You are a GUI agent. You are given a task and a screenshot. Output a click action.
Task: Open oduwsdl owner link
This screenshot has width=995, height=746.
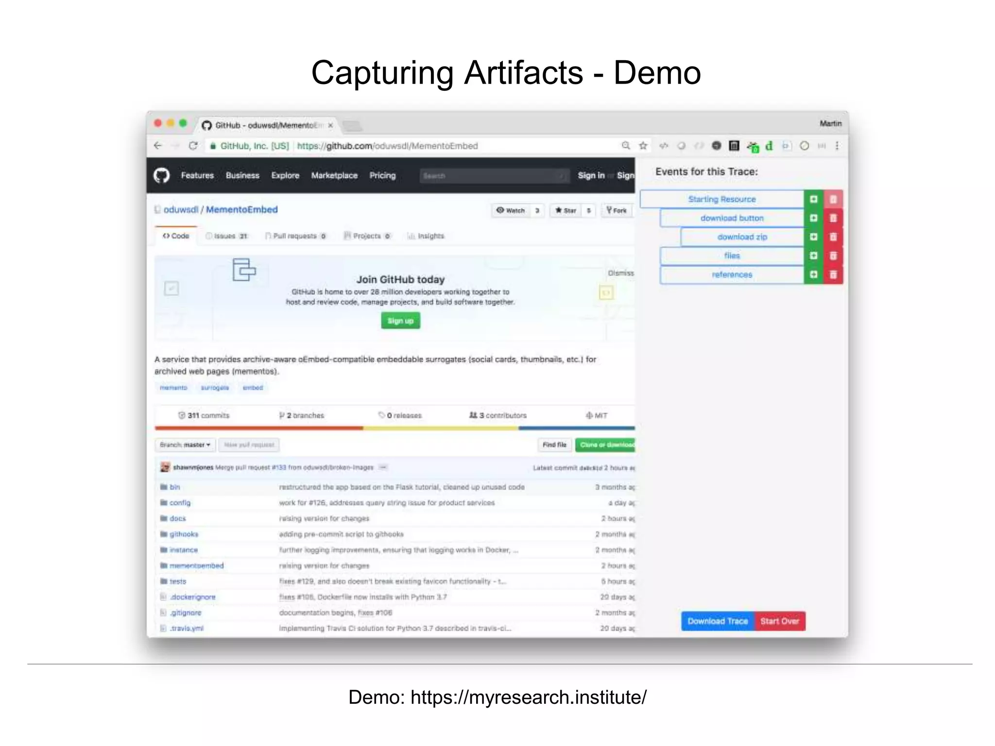click(181, 209)
